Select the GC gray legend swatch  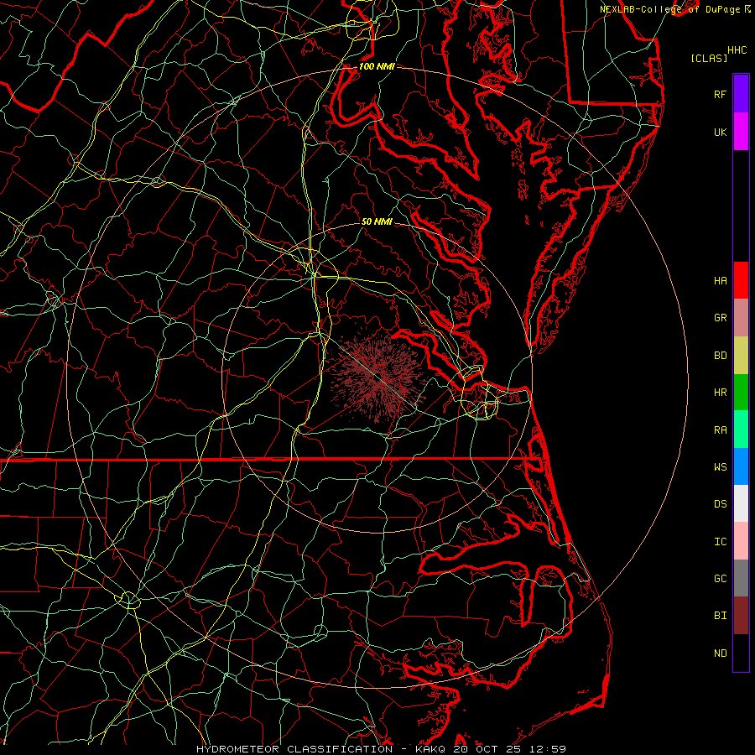(741, 578)
